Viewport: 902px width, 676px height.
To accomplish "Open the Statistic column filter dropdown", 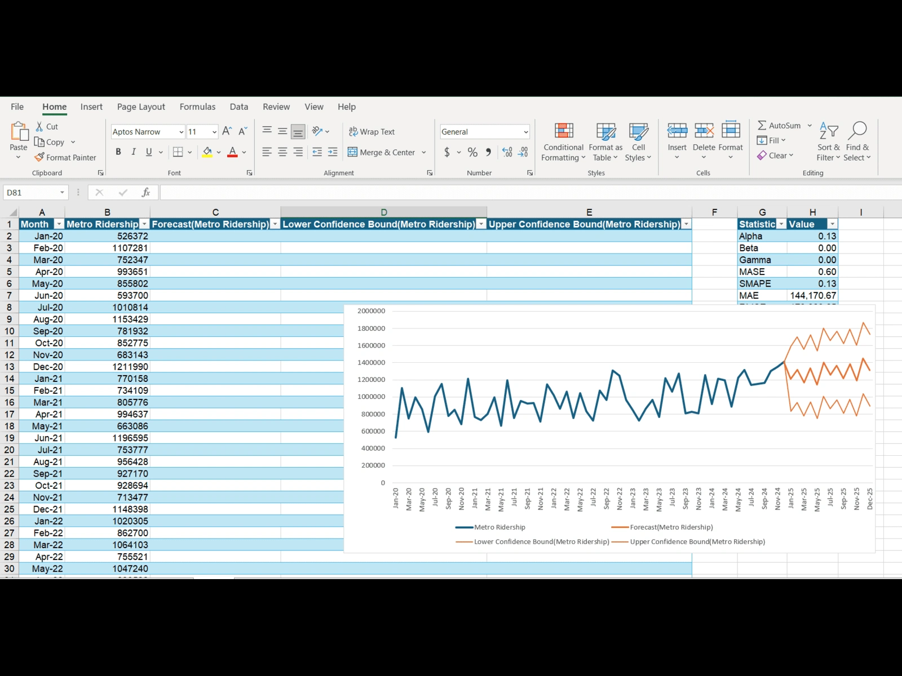I will pos(781,224).
